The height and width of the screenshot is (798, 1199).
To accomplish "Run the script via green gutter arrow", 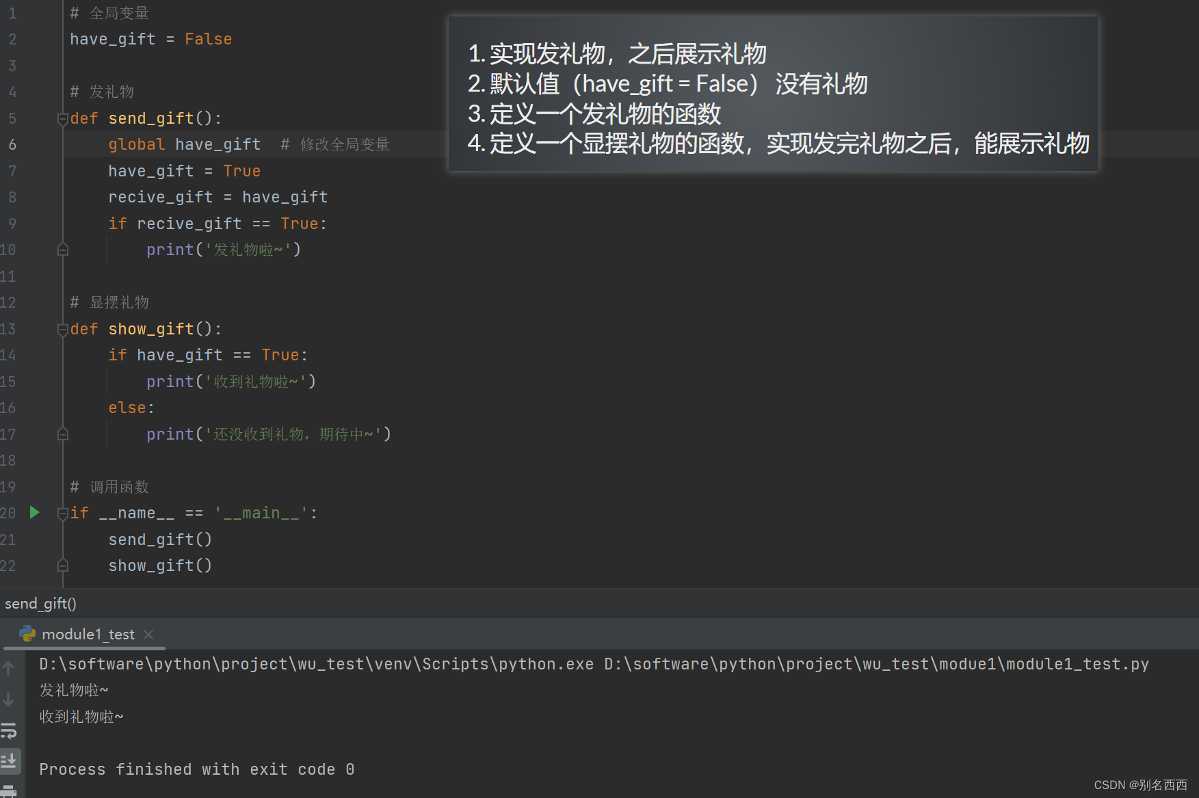I will point(34,512).
